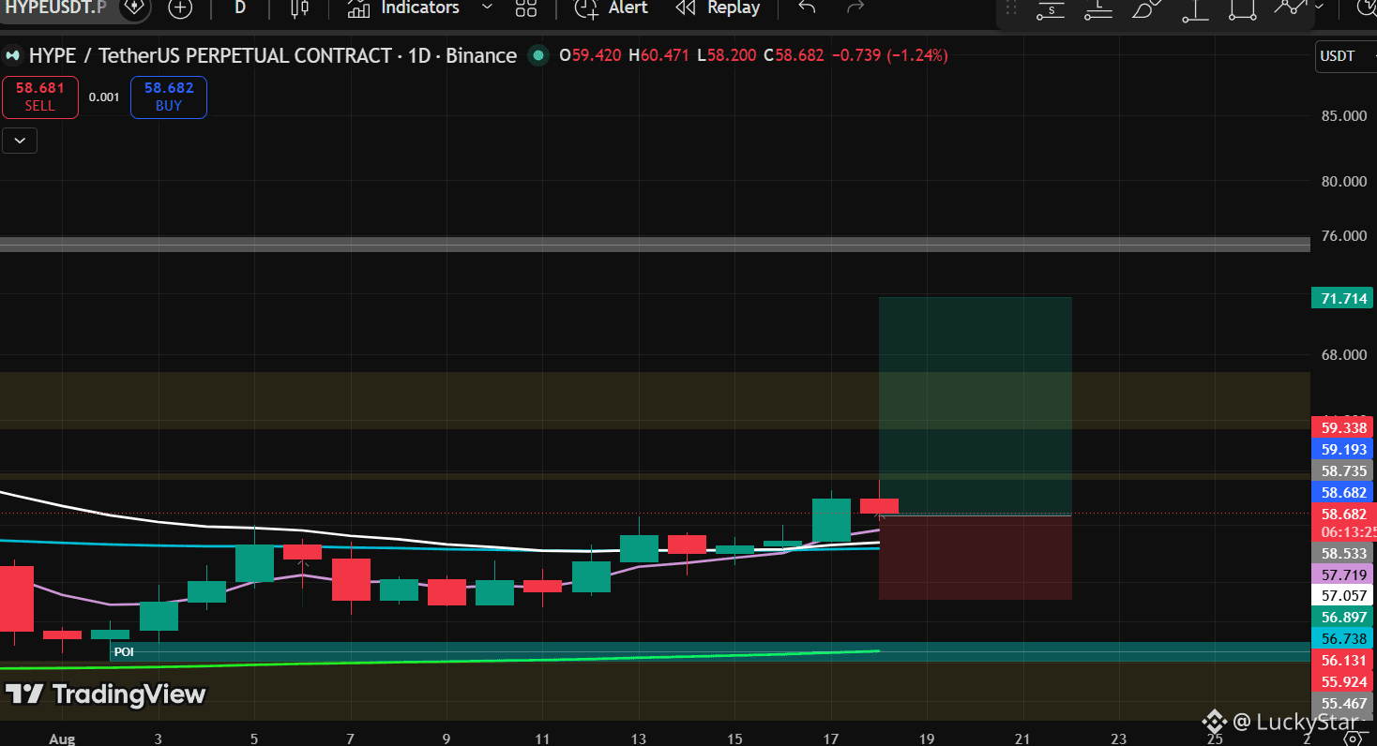Create a new Alert
This screenshot has width=1377, height=746.
pos(612,8)
